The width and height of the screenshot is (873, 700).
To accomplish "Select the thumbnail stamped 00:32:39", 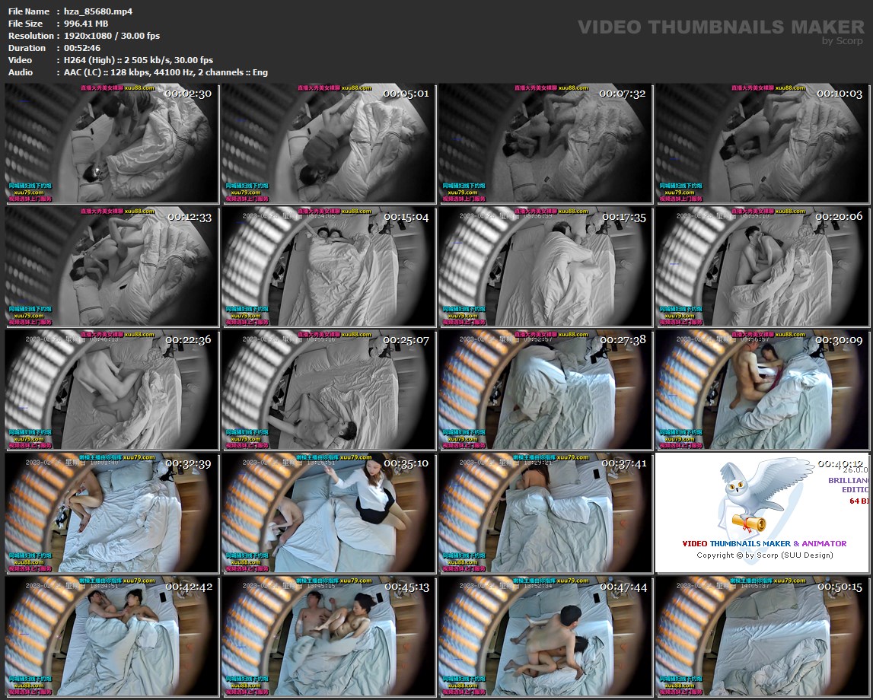I will click(111, 513).
